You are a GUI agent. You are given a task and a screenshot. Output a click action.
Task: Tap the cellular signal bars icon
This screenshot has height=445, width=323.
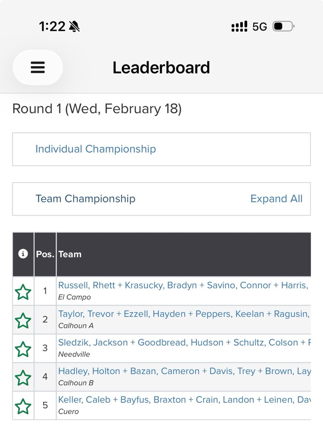point(239,27)
